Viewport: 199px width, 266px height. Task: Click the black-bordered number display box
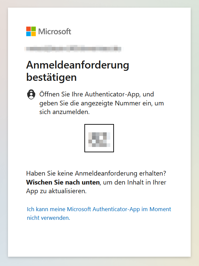point(99,138)
